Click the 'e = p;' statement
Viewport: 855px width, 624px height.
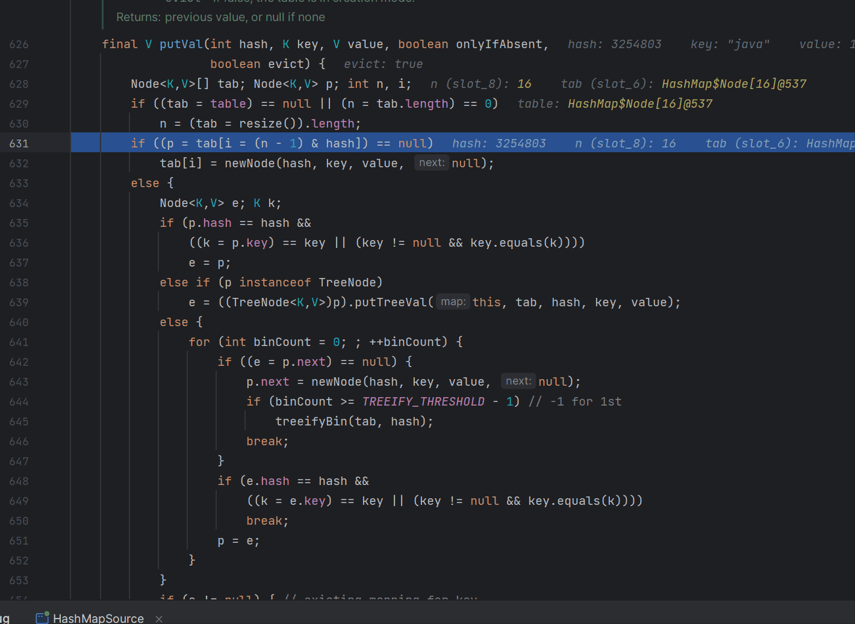[x=210, y=262]
